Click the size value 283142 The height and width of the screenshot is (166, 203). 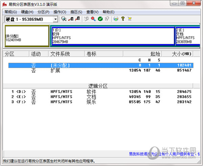pos(184,102)
